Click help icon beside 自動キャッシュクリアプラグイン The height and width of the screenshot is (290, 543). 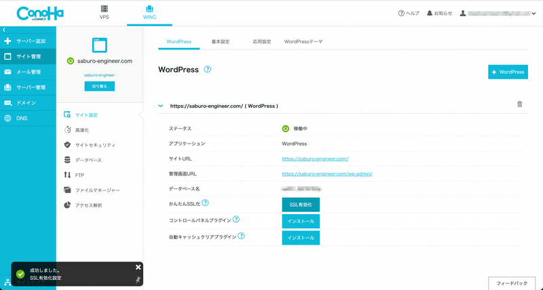242,236
